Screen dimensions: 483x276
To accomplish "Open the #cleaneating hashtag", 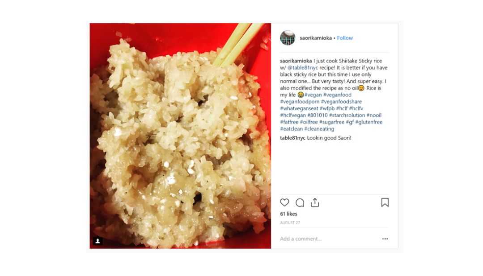I will (319, 128).
